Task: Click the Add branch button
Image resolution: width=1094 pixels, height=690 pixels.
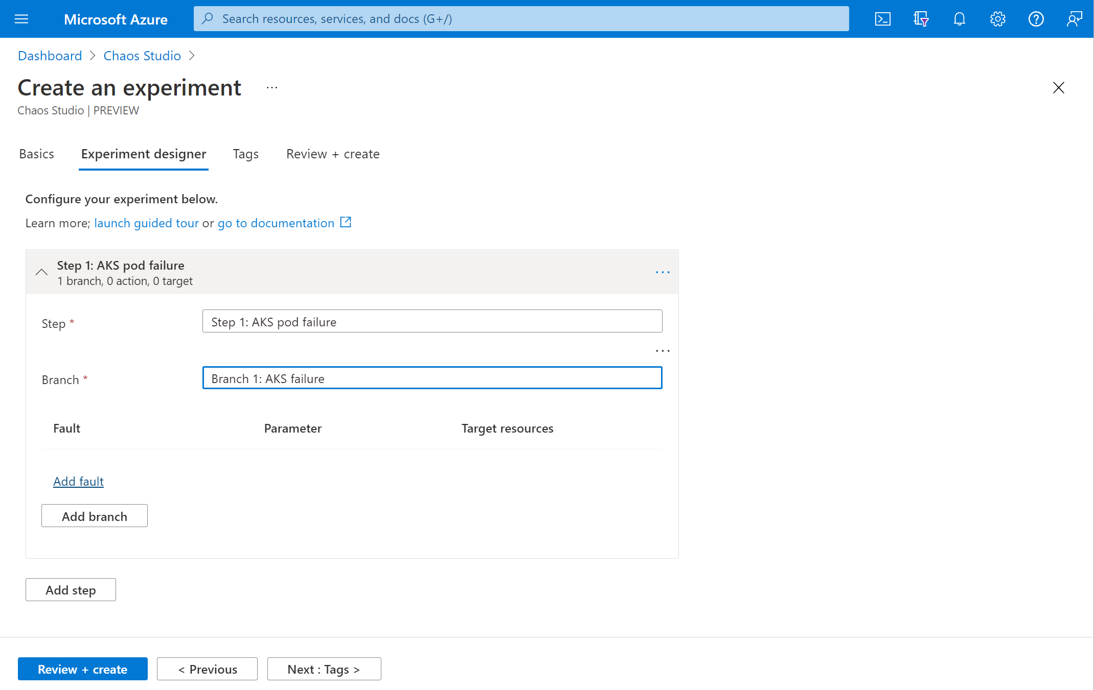Action: click(x=95, y=516)
